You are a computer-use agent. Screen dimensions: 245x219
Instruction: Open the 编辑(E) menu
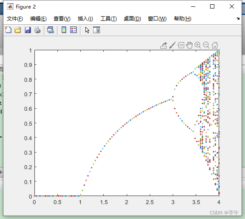tap(38, 19)
